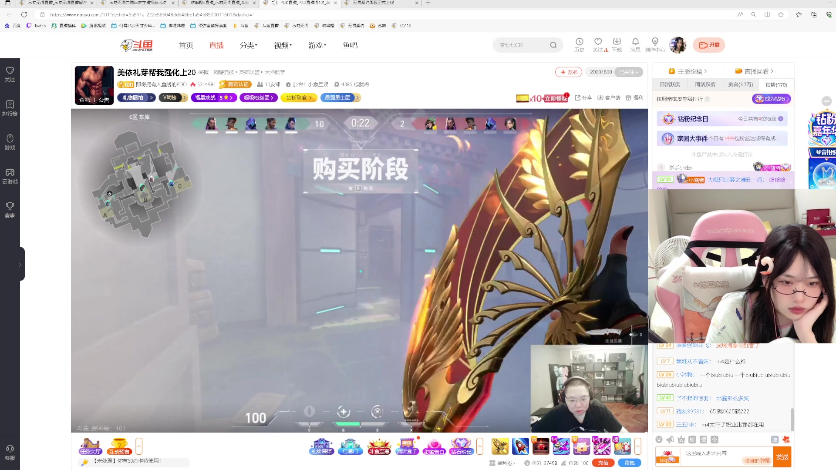Open the 消息 notifications bell at top right

pos(635,45)
